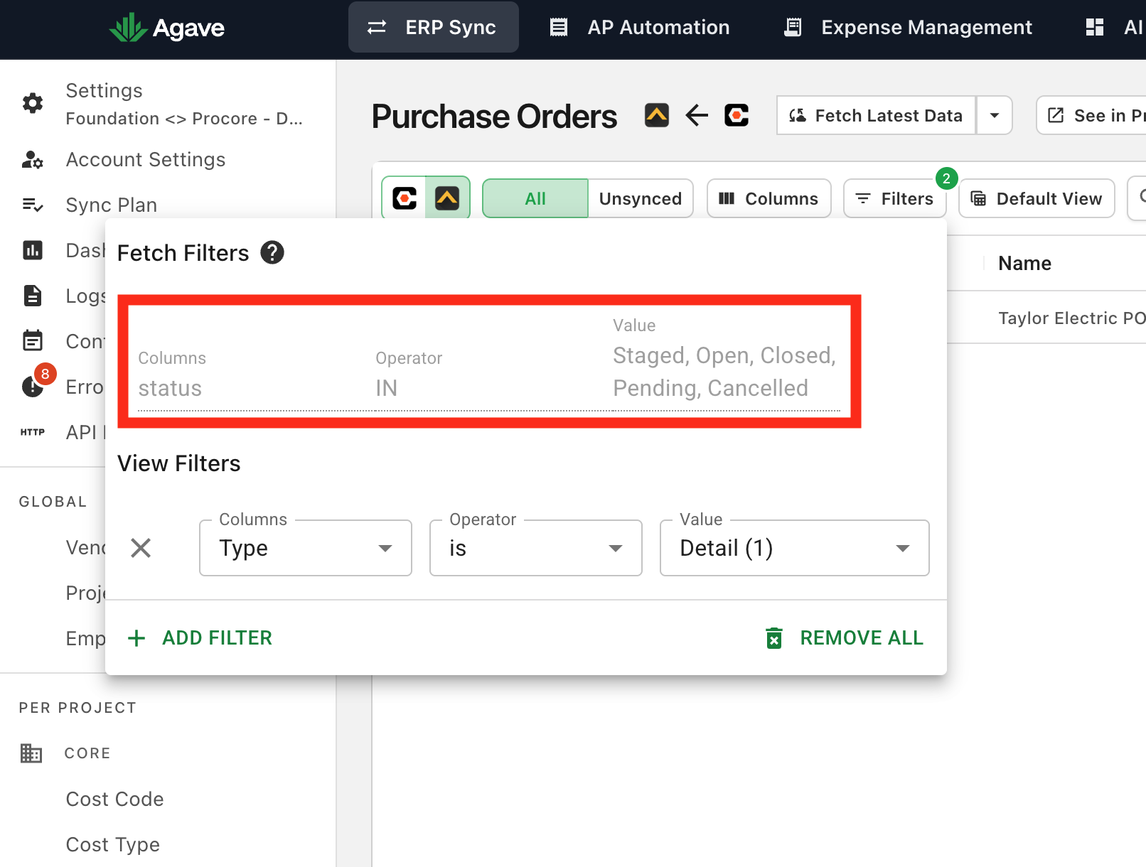Open the Operator dropdown showing is

(536, 548)
